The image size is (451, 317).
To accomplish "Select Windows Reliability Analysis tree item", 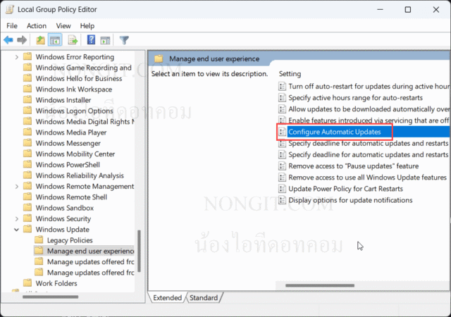I will tap(80, 175).
